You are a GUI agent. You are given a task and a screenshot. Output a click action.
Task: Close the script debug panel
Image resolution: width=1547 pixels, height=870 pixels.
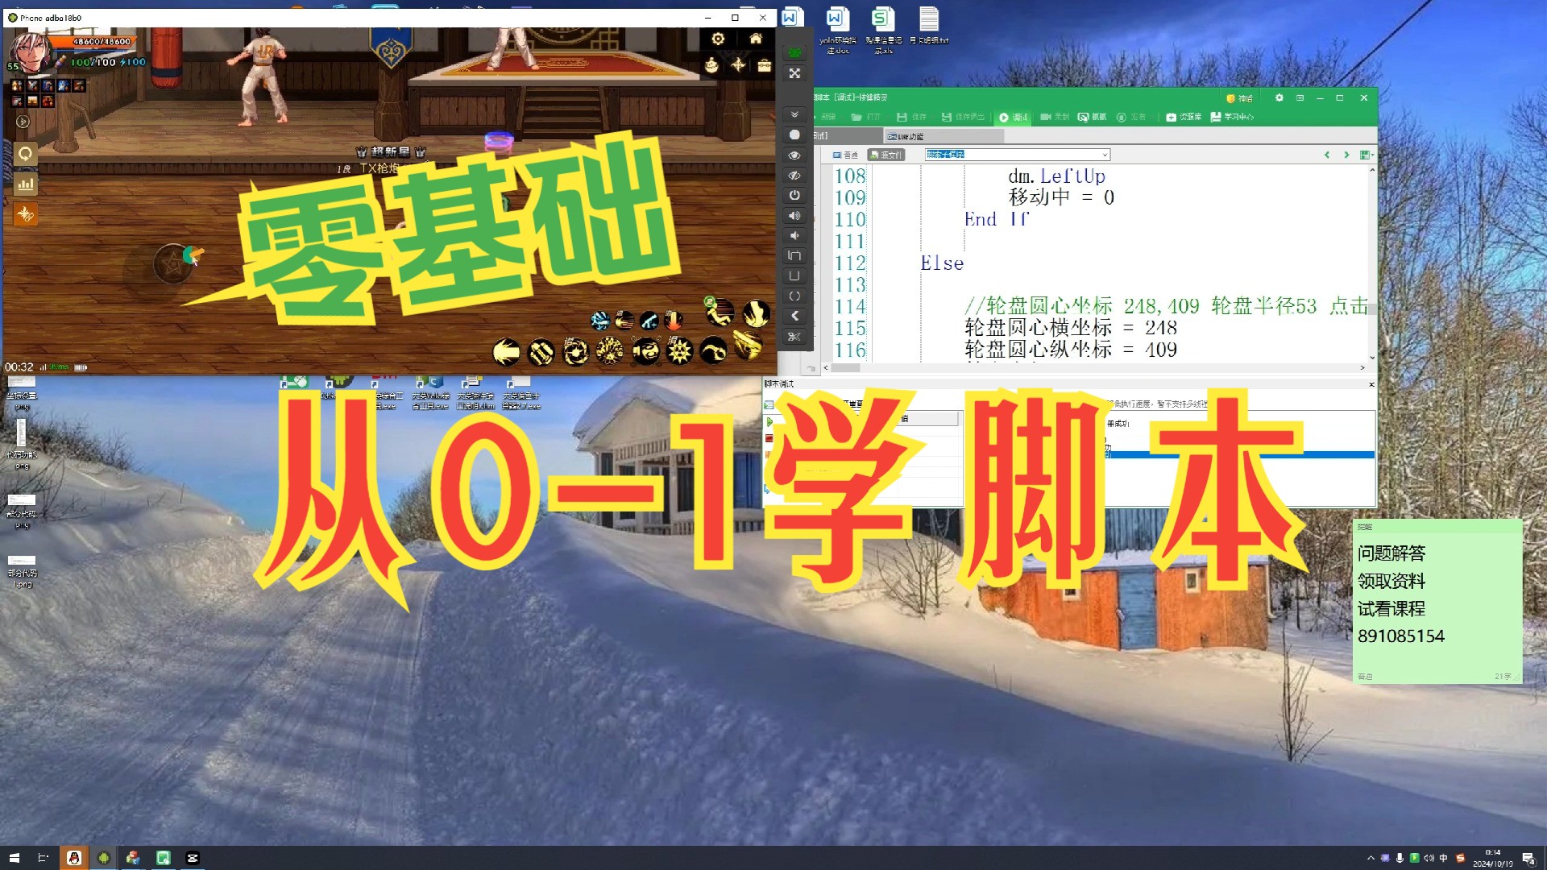pyautogui.click(x=1371, y=384)
